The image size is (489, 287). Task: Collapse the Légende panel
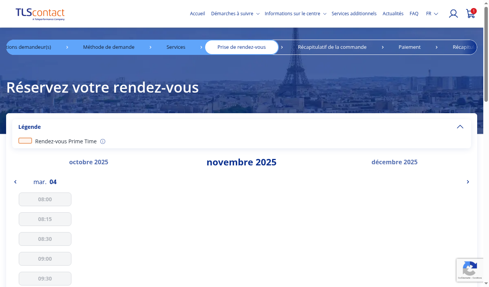[x=460, y=127]
